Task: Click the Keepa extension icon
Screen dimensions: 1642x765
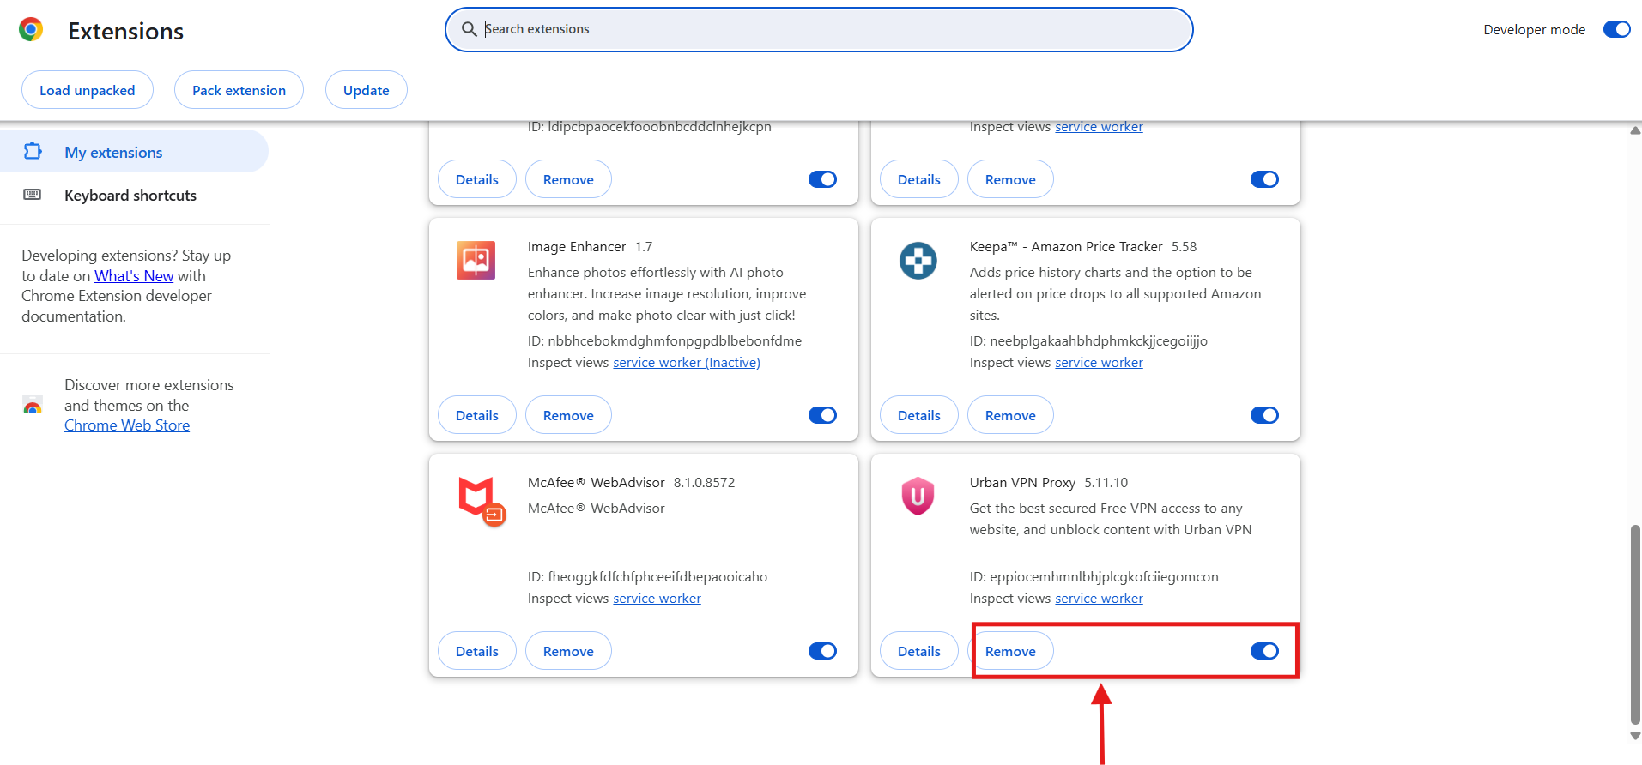Action: tap(918, 261)
